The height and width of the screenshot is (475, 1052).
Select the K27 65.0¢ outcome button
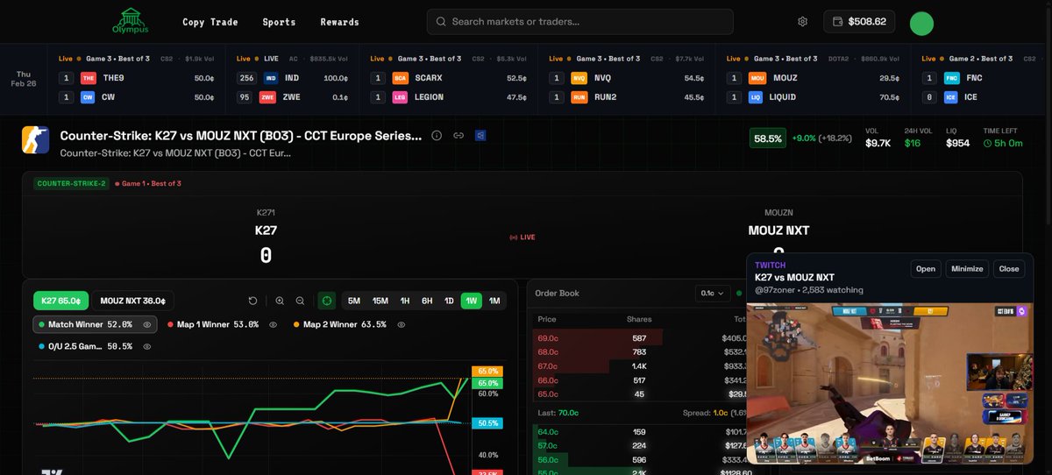pyautogui.click(x=60, y=301)
